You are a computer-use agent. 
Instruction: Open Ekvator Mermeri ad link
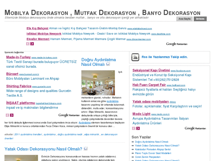38,39
